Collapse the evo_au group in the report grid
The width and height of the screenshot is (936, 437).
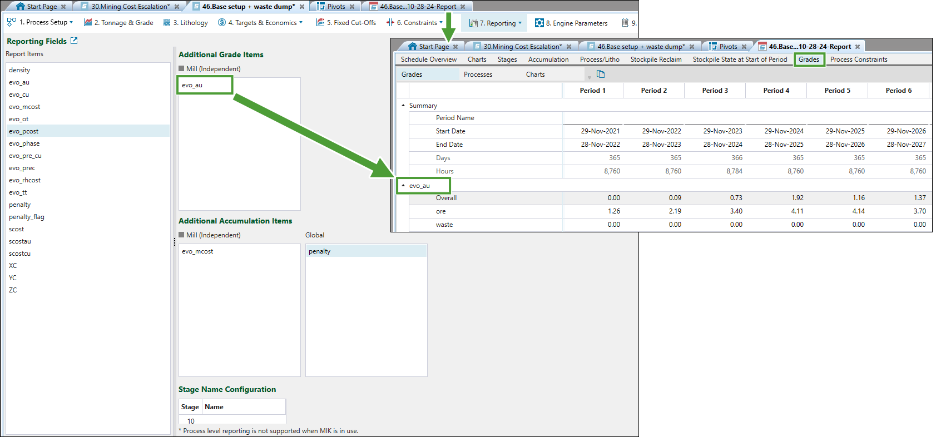pyautogui.click(x=403, y=185)
